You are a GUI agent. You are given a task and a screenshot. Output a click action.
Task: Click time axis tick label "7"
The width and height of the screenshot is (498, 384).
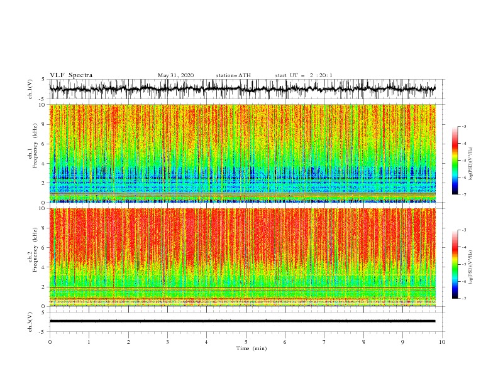pos(324,342)
